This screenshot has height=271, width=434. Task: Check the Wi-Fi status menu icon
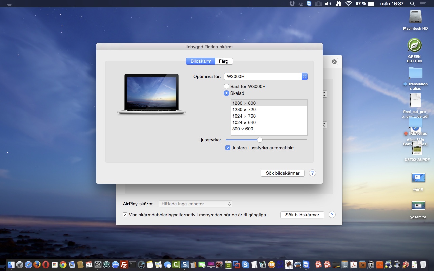349,4
